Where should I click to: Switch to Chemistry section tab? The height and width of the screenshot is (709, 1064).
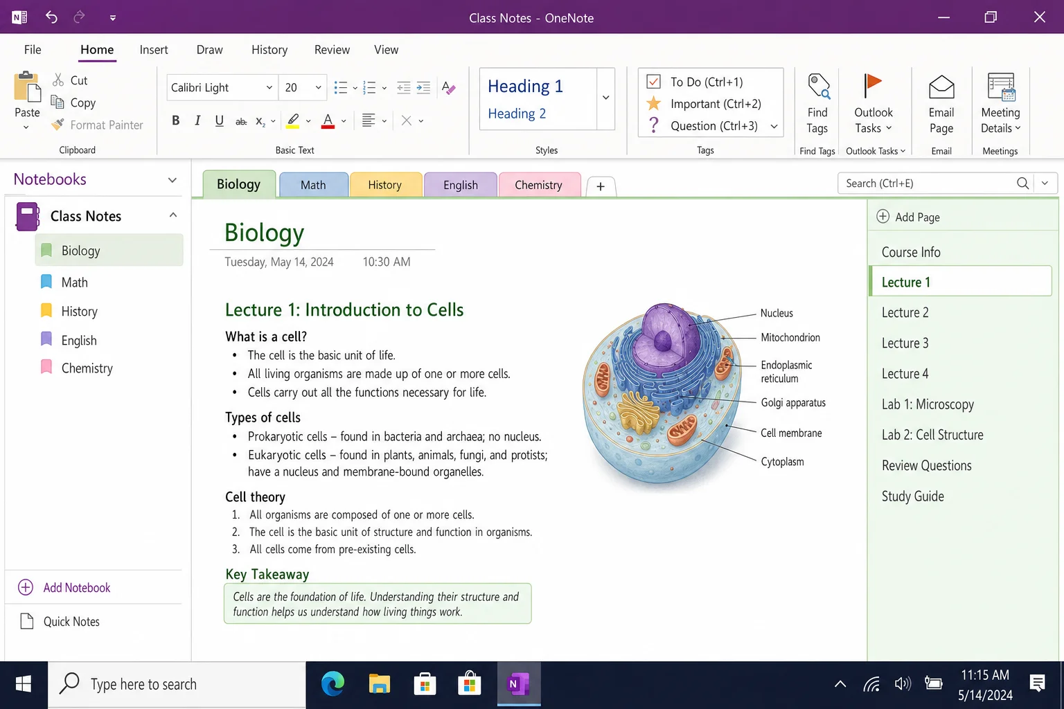click(538, 185)
